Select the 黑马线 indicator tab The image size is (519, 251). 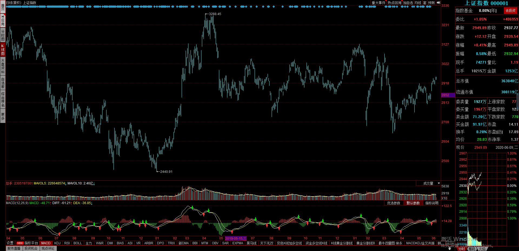(251, 243)
